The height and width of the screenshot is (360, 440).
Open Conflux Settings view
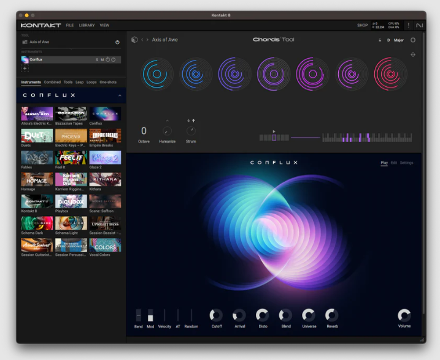click(406, 163)
